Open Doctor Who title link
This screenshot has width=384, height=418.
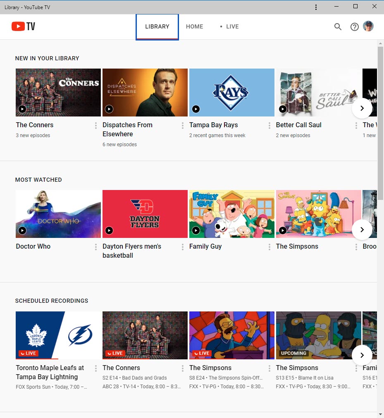[x=33, y=246]
